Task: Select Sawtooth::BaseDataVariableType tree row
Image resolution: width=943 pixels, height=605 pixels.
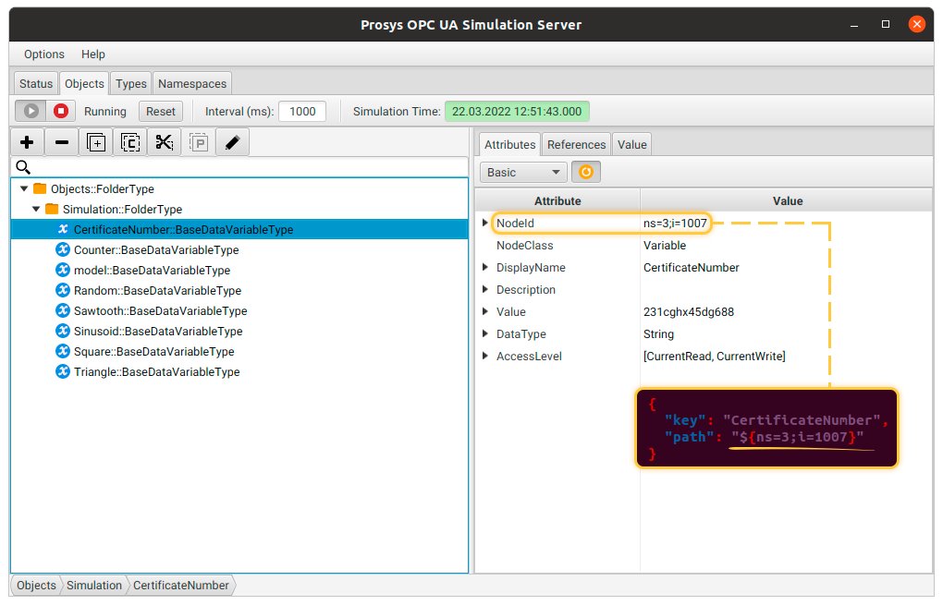Action: pos(239,311)
